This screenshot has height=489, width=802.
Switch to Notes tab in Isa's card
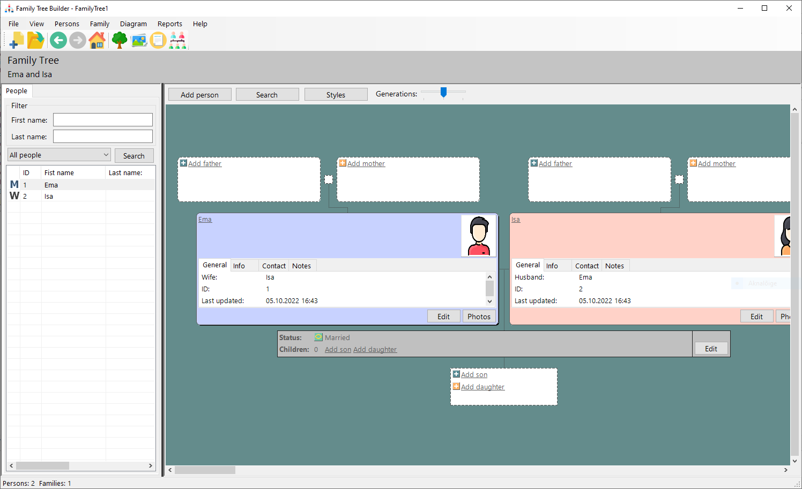tap(614, 266)
